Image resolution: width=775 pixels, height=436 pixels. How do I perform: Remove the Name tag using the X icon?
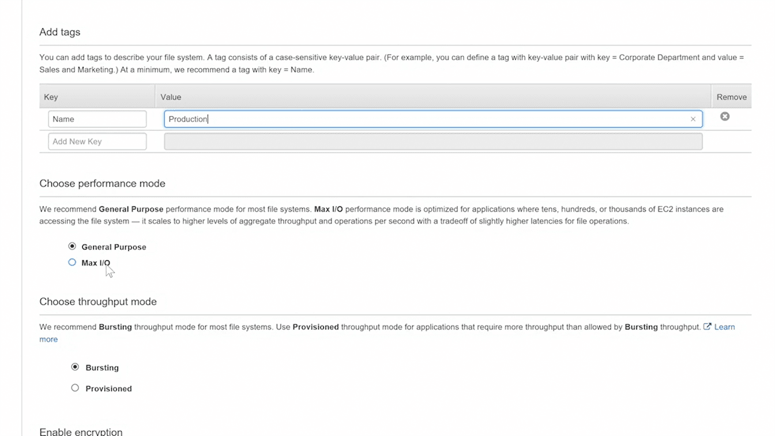point(725,116)
